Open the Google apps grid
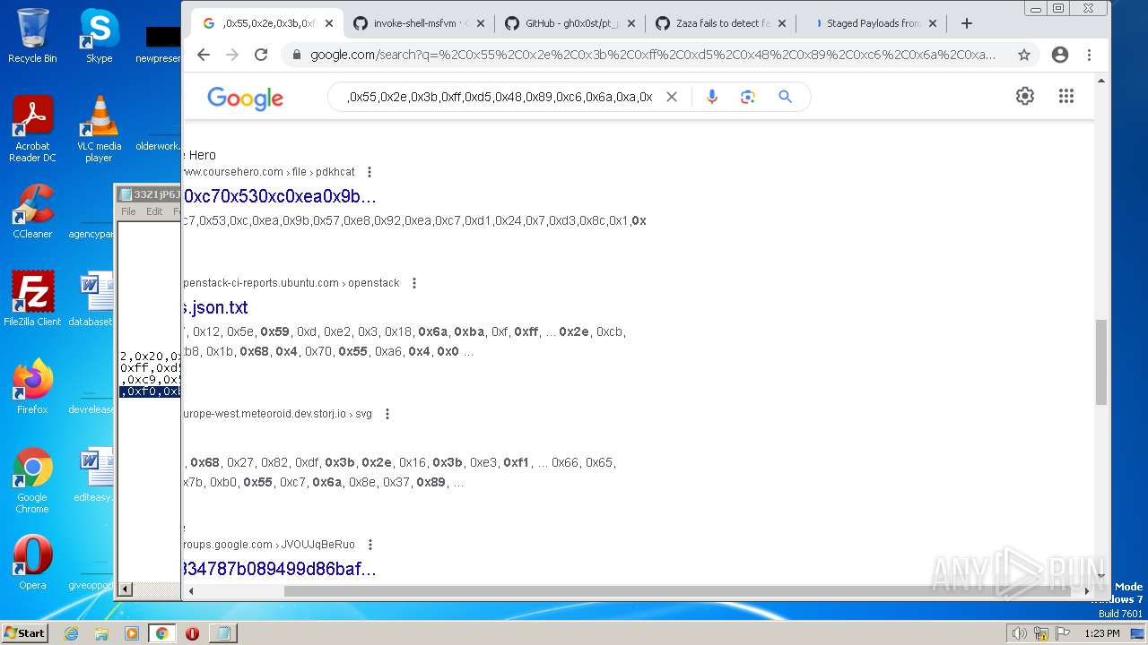The width and height of the screenshot is (1148, 645). (x=1066, y=96)
